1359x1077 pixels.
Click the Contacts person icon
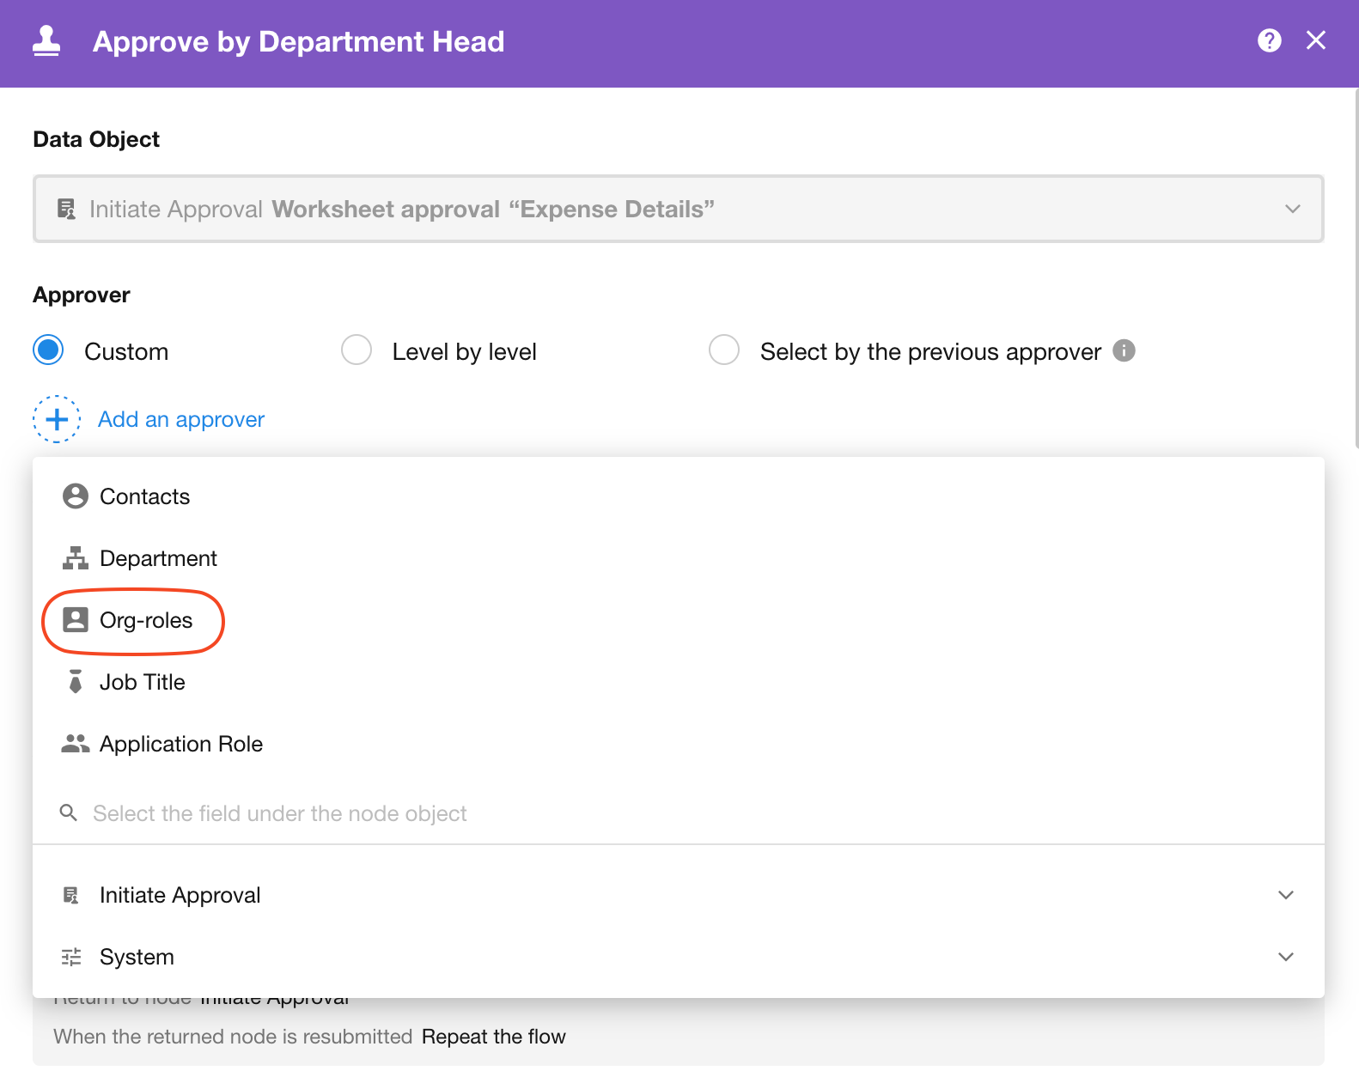pos(76,496)
